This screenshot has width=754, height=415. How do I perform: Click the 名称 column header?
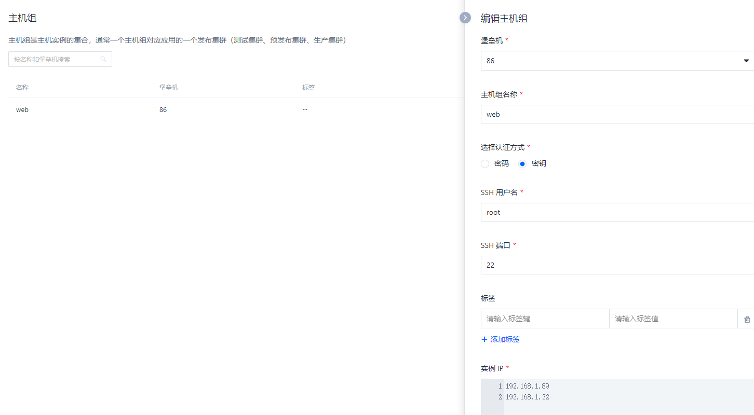coord(22,88)
